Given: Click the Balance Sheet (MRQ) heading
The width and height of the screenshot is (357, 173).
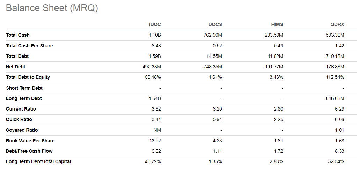Looking at the screenshot, I should pos(52,8).
